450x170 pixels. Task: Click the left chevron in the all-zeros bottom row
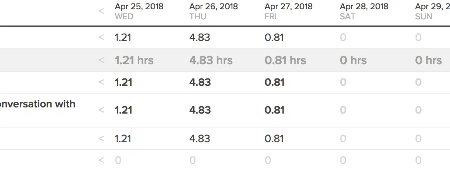[x=101, y=160]
